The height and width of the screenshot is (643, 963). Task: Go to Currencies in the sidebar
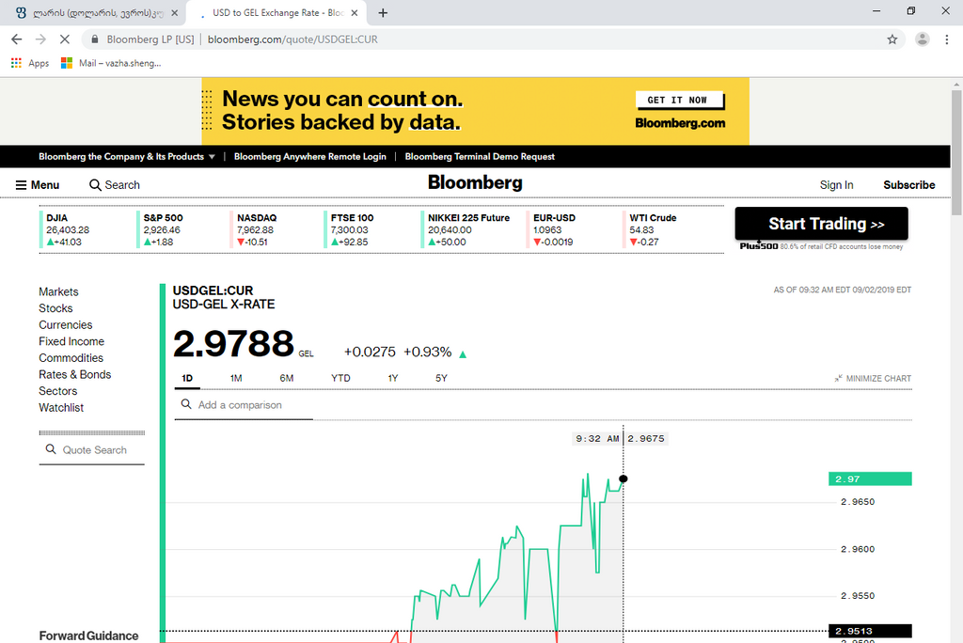[65, 325]
